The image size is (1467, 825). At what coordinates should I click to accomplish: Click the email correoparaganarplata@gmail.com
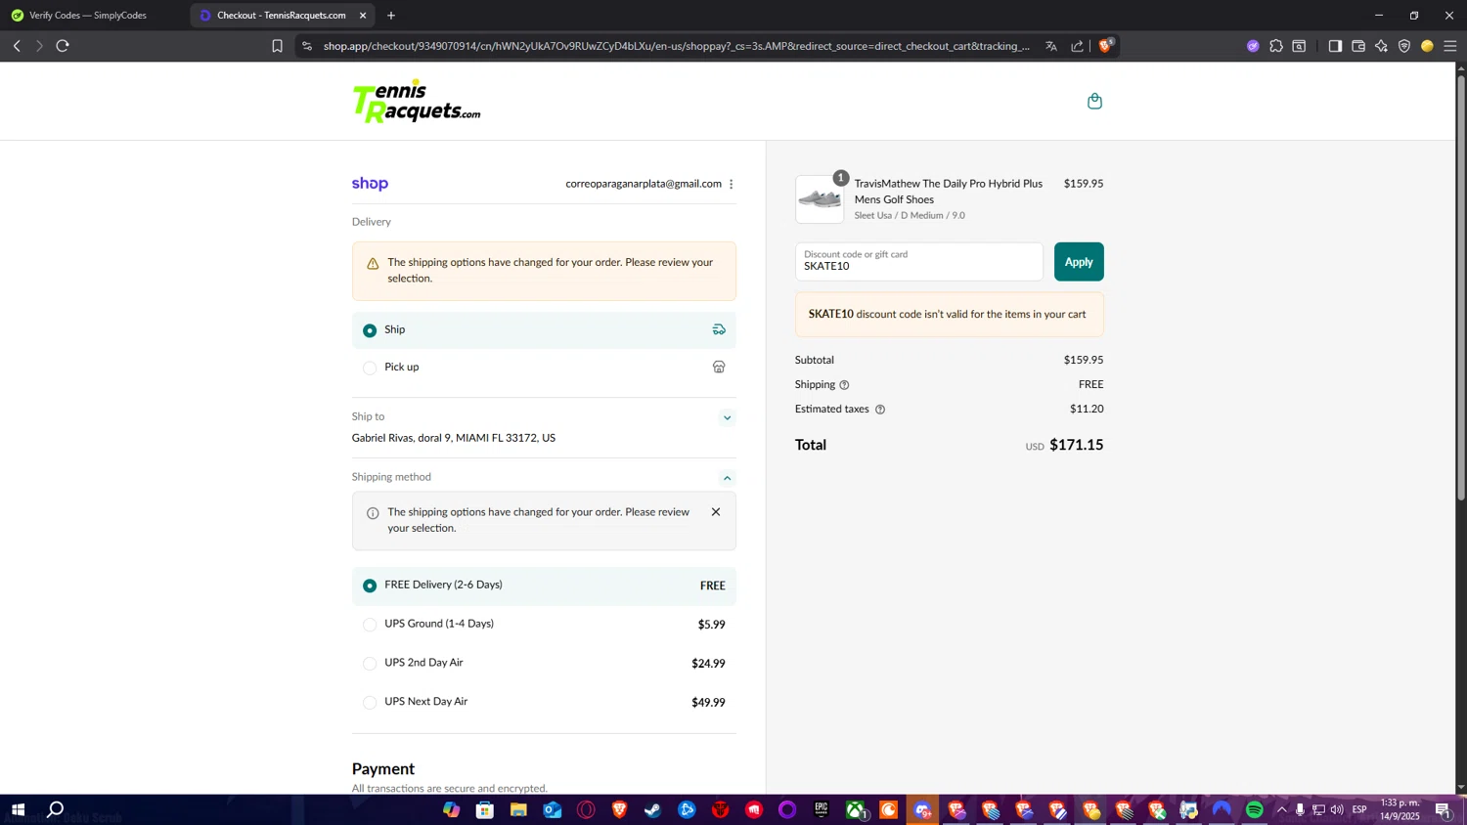pyautogui.click(x=644, y=184)
